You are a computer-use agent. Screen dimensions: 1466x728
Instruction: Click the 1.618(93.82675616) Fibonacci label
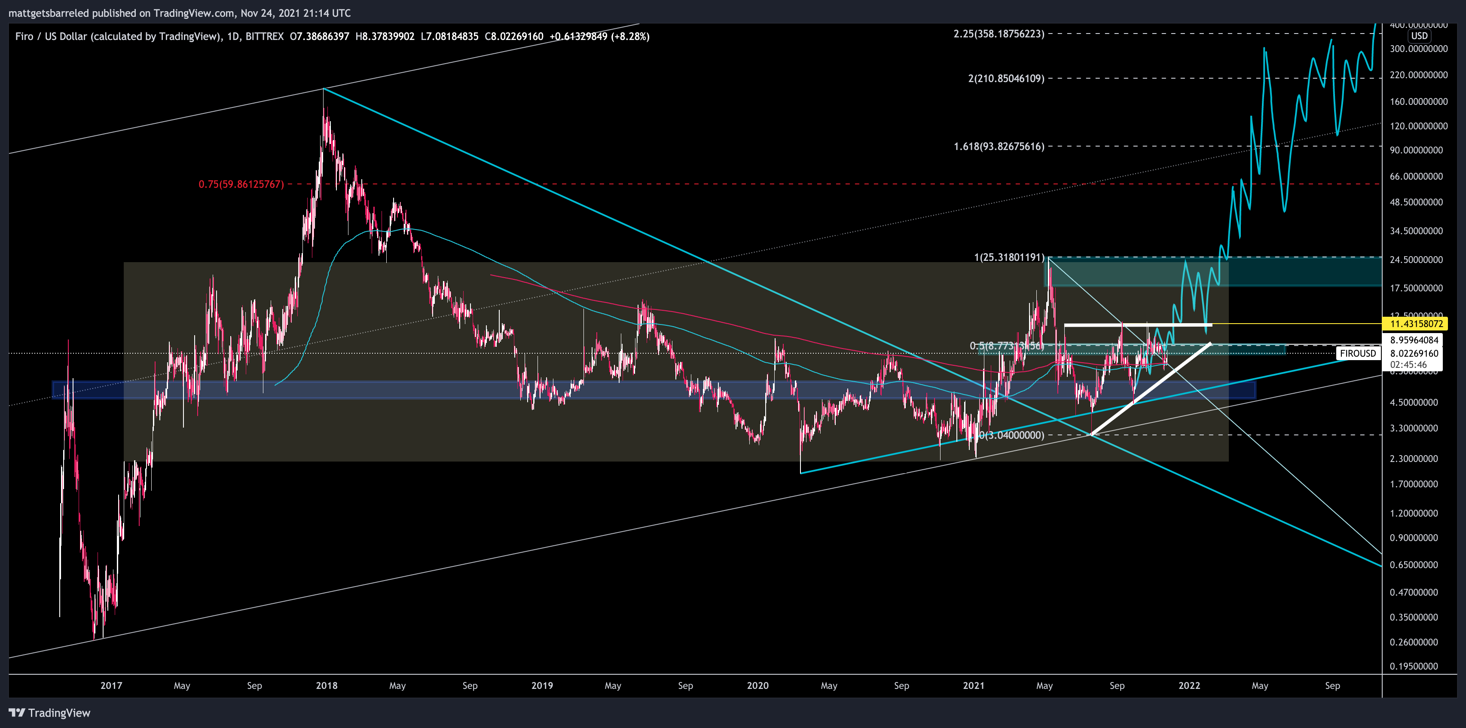999,146
